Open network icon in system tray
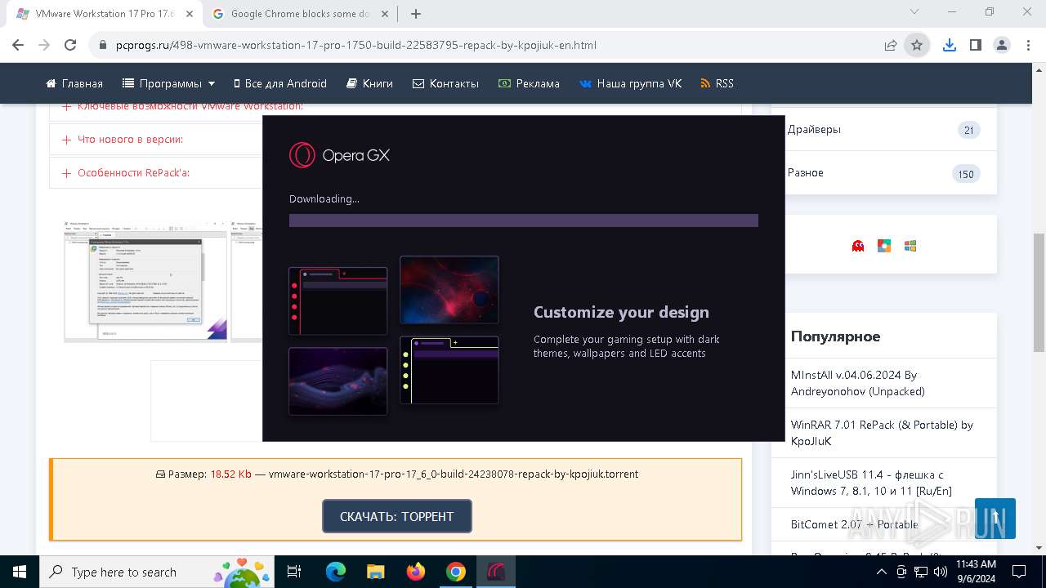 (921, 572)
